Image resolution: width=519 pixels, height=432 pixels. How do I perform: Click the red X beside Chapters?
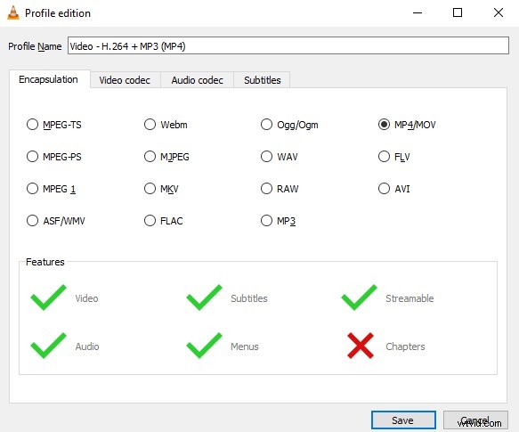pyautogui.click(x=361, y=346)
